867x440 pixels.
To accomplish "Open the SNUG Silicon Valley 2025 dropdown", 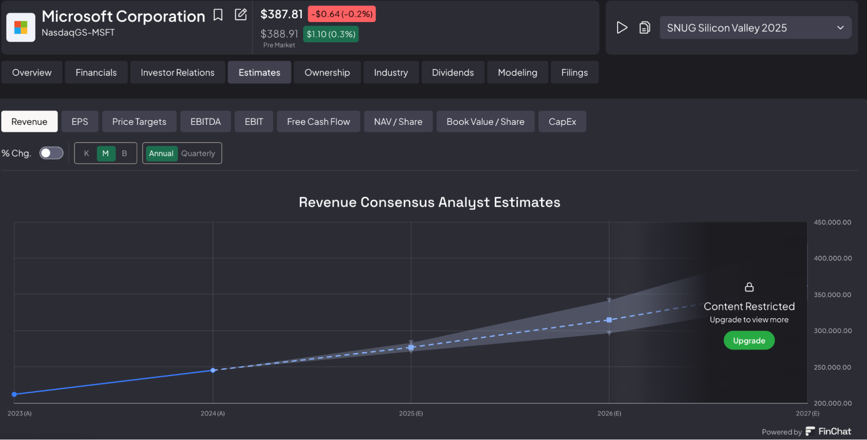I will pos(756,28).
